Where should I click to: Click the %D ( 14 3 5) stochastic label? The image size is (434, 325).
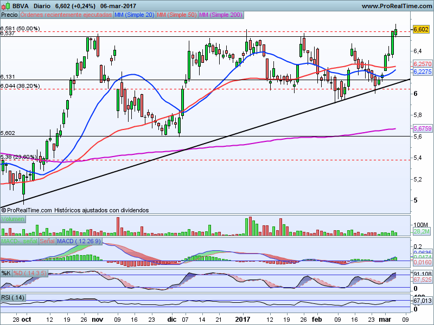[30, 274]
